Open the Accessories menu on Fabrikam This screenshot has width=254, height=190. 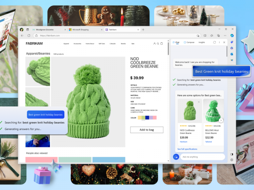pyautogui.click(x=77, y=43)
